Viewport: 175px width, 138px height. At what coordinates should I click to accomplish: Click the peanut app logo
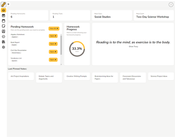[x=4, y=4]
